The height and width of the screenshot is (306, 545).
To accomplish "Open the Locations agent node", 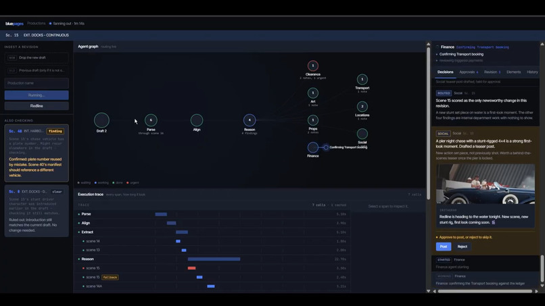I will click(x=362, y=106).
